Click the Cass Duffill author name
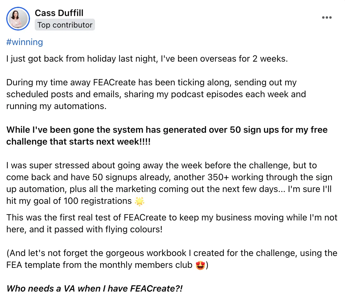This screenshot has width=345, height=304. 59,13
